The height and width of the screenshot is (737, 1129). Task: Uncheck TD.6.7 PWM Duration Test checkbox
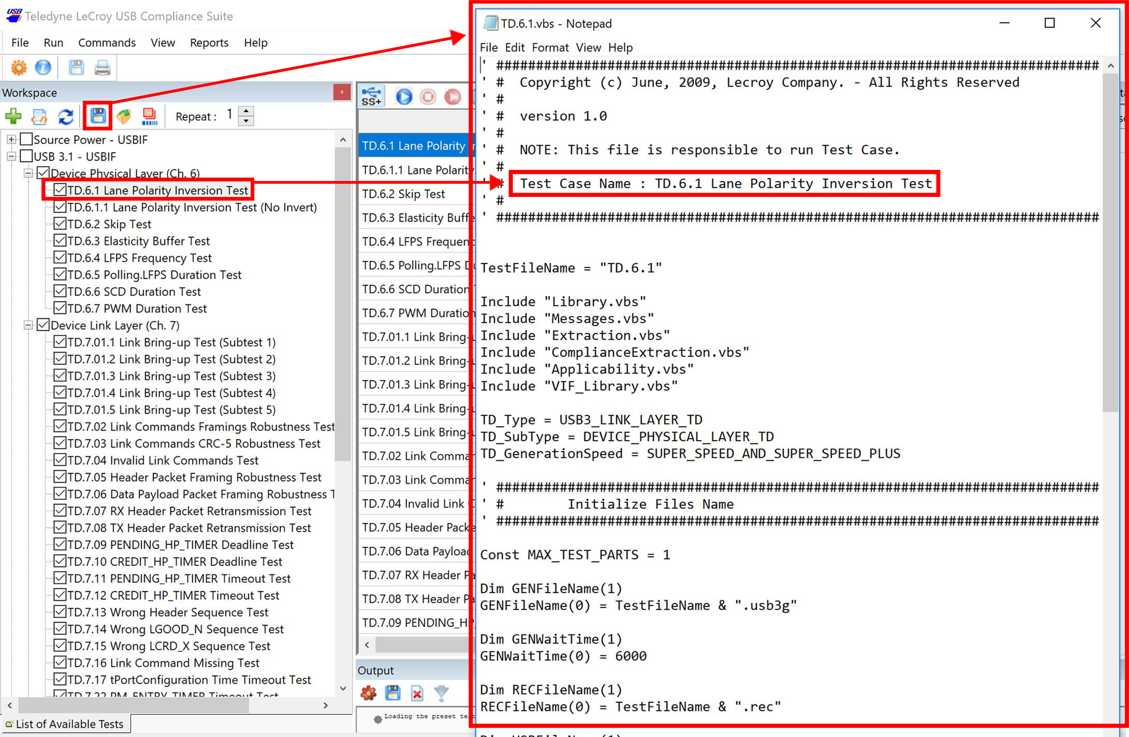(60, 308)
